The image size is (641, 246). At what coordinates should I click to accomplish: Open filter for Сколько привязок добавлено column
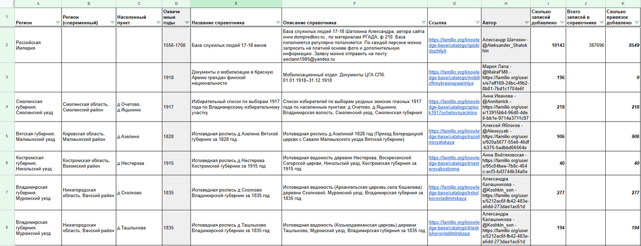[636, 23]
